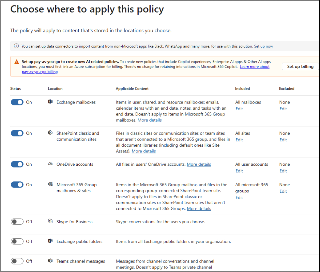This screenshot has width=320, height=272.
Task: Click the 'All sites' included value
Action: click(x=243, y=133)
